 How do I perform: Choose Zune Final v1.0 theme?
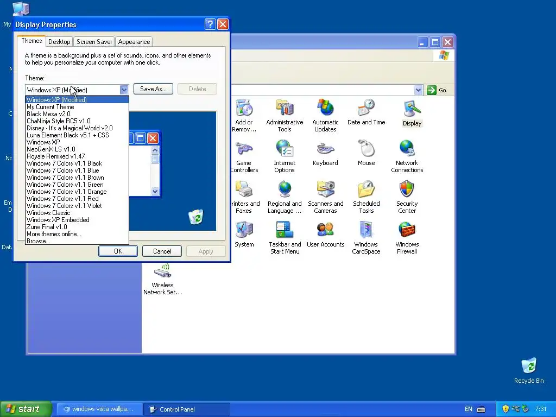[77, 227]
